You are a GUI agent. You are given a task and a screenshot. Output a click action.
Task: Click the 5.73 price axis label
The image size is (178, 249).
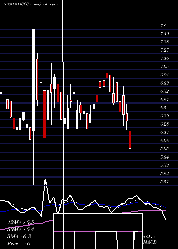pyautogui.click(x=164, y=165)
